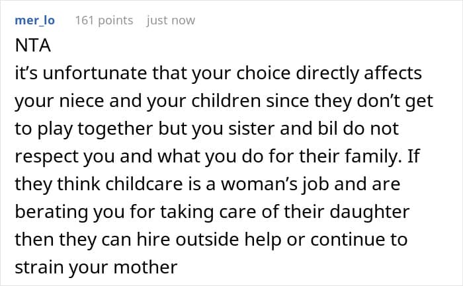Click the just now timestamp
This screenshot has width=463, height=286.
click(x=171, y=20)
